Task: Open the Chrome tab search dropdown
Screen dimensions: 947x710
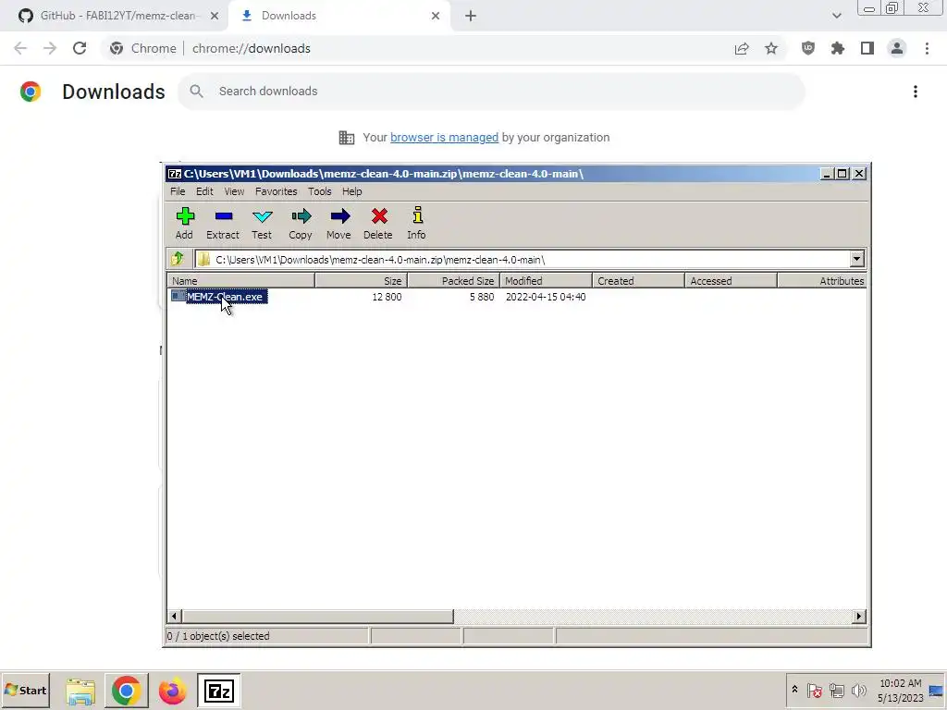Action: click(x=836, y=17)
